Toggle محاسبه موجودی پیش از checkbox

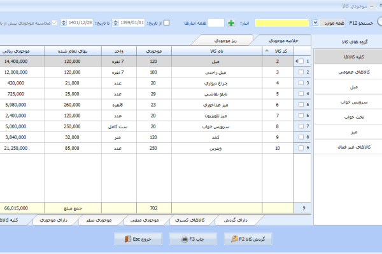pyautogui.click(x=55, y=23)
